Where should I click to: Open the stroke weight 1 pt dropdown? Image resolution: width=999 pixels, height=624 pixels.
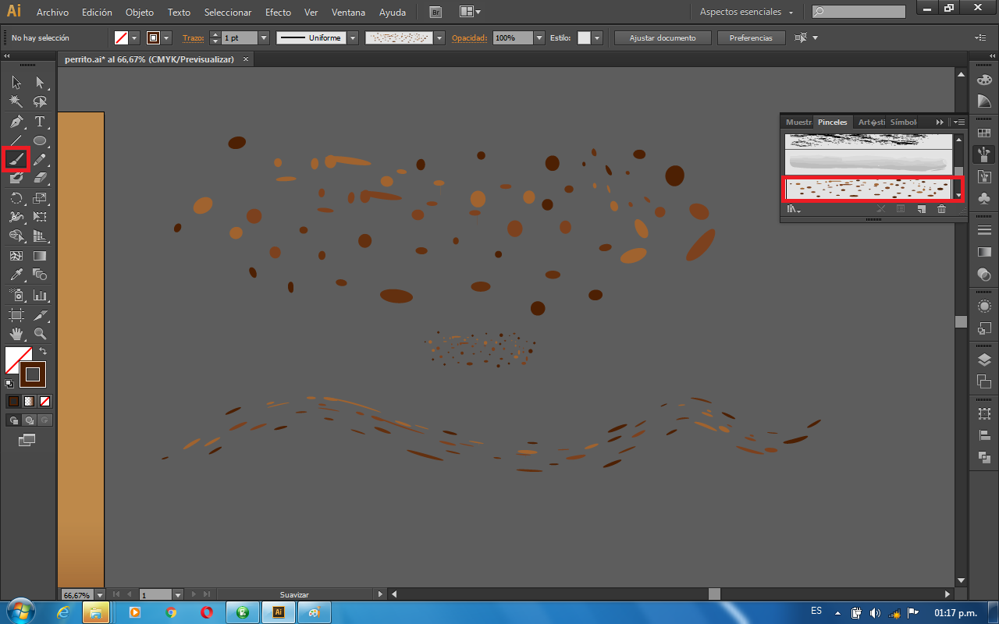click(x=263, y=37)
